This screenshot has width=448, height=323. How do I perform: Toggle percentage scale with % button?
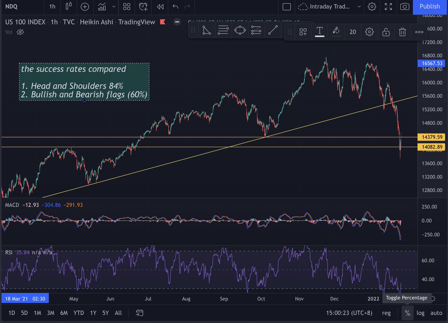(408, 313)
